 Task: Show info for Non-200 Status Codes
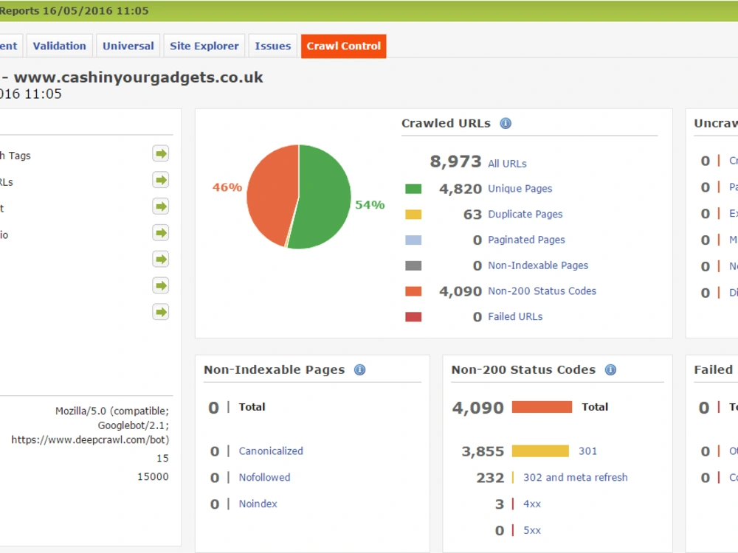coord(610,369)
